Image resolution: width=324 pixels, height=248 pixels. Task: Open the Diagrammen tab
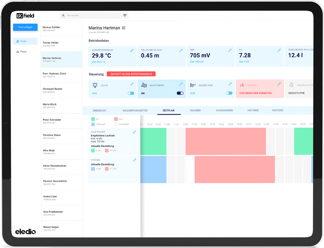pos(224,111)
